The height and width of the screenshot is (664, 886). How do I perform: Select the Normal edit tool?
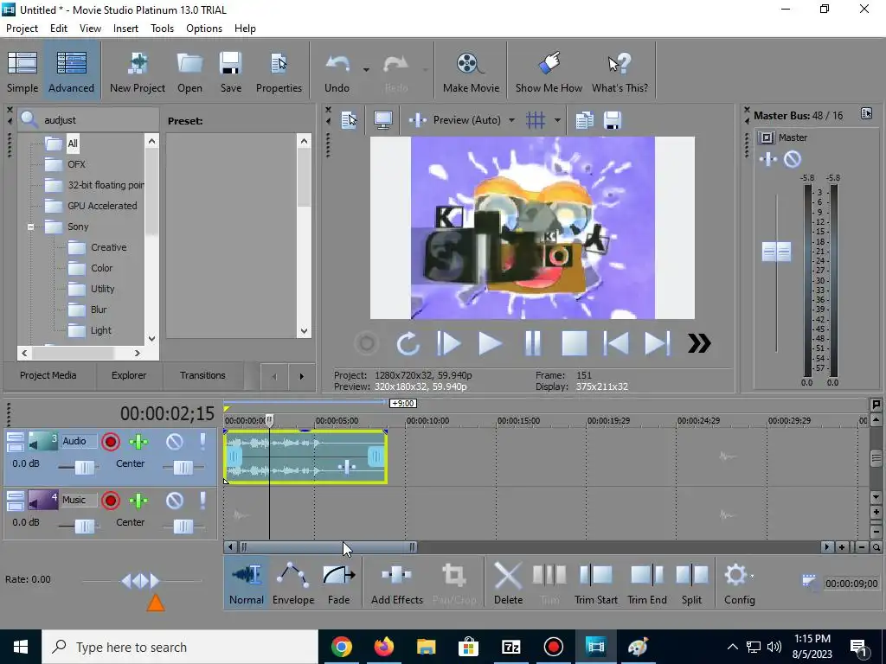[x=247, y=584]
